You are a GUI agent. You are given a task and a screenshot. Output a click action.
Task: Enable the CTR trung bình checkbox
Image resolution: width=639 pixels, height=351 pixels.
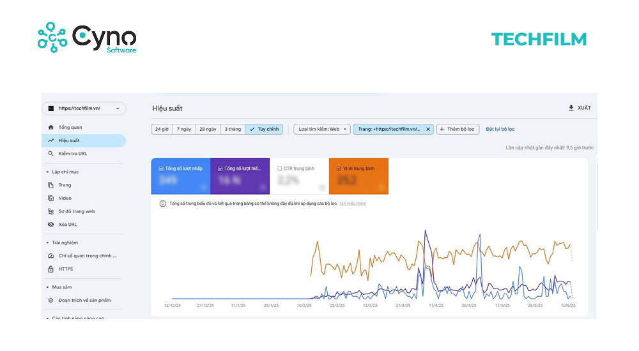pyautogui.click(x=280, y=168)
